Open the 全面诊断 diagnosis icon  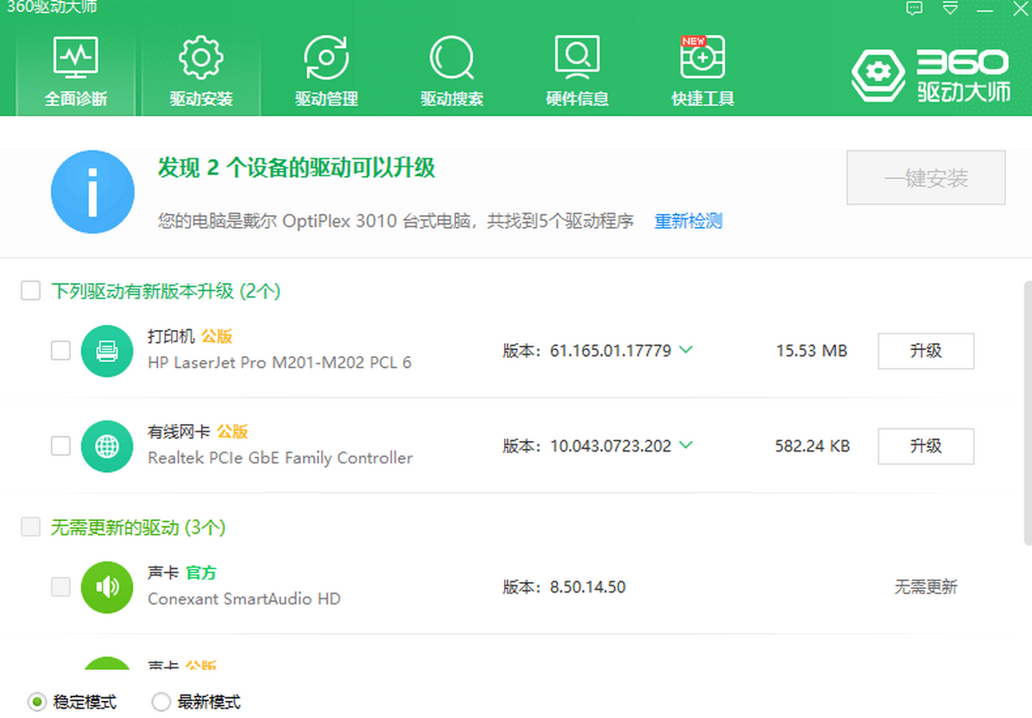click(x=76, y=58)
